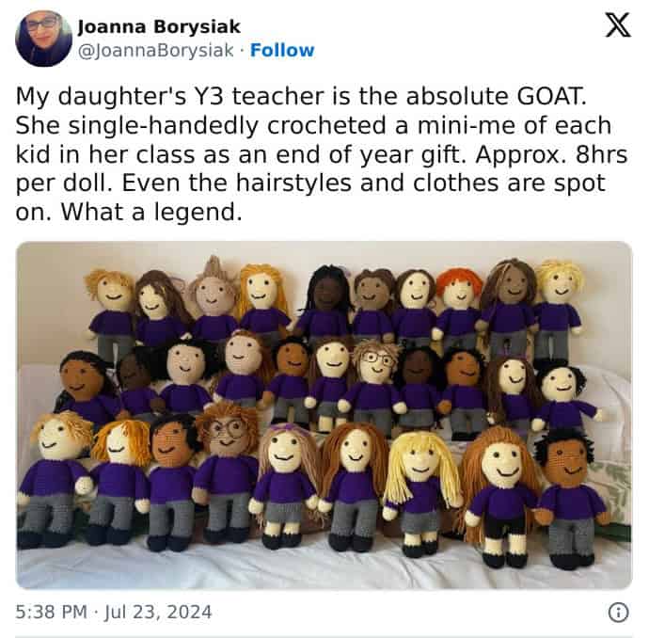Screen dimensions: 649x638
Task: Click the X logo icon
Action: pos(618,24)
